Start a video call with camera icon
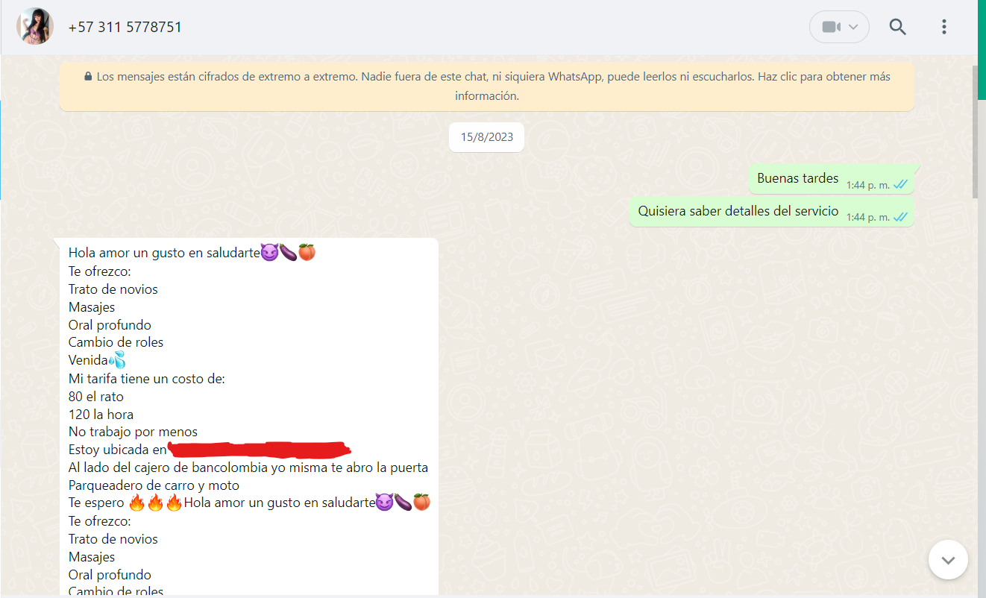Screen dimensions: 986x598 [x=831, y=28]
